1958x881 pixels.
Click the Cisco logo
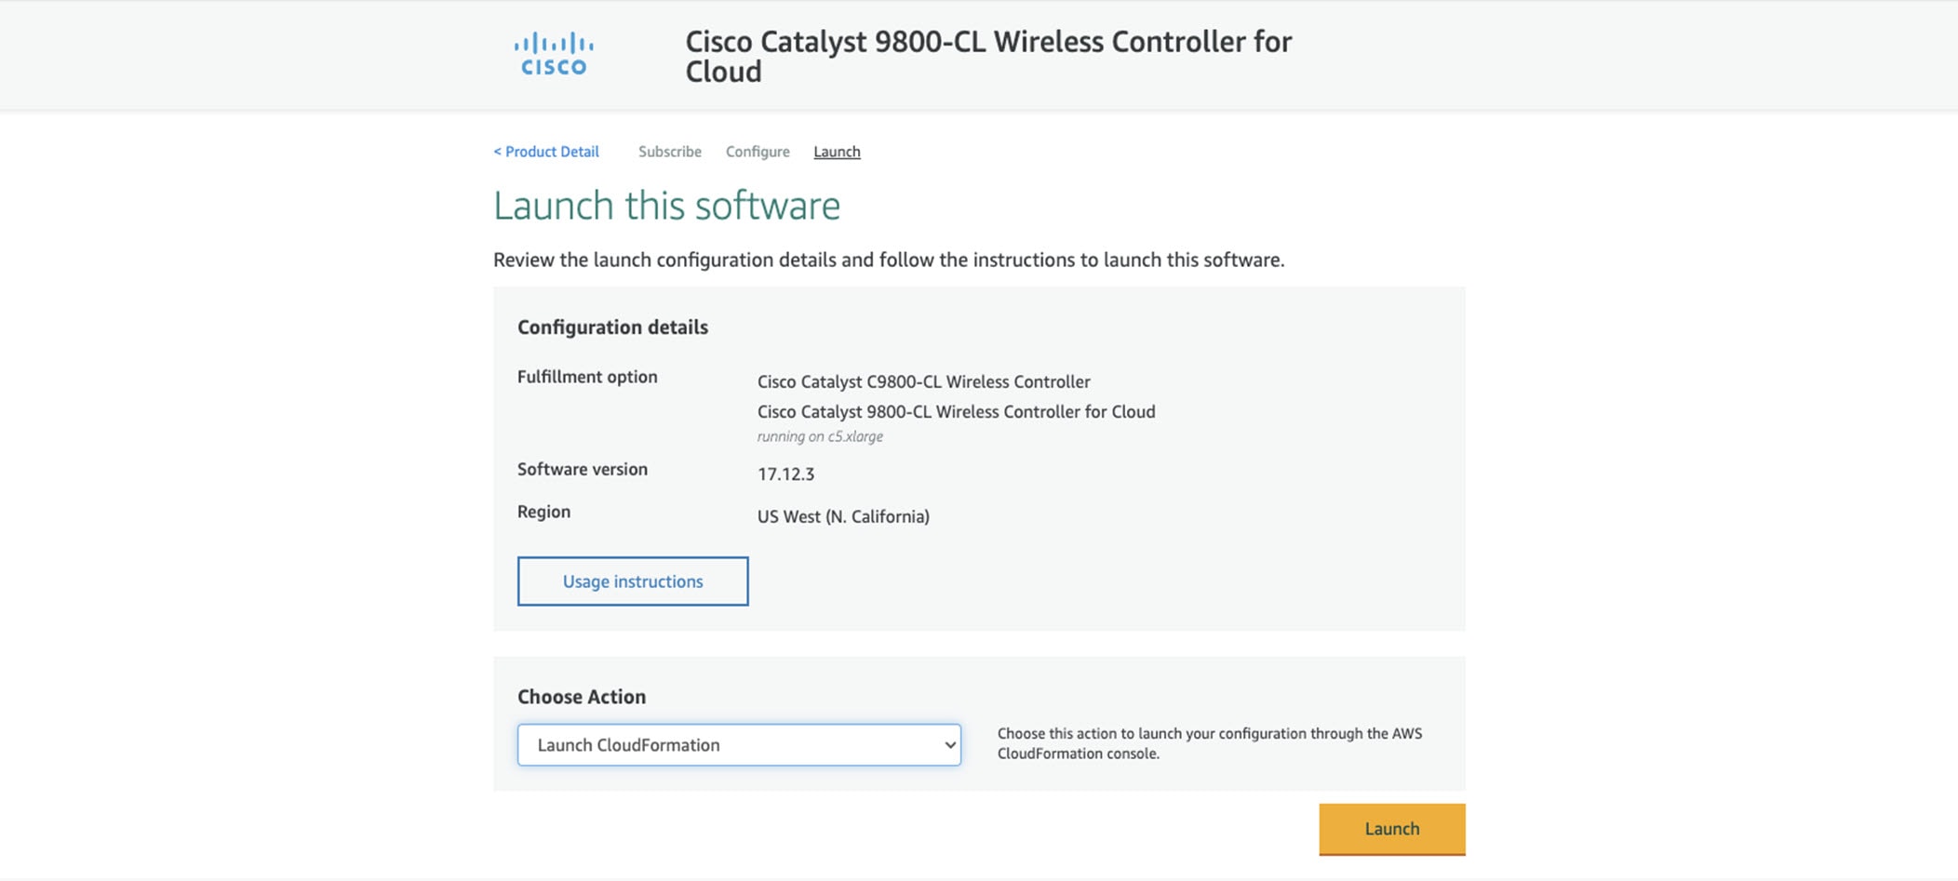[x=554, y=54]
